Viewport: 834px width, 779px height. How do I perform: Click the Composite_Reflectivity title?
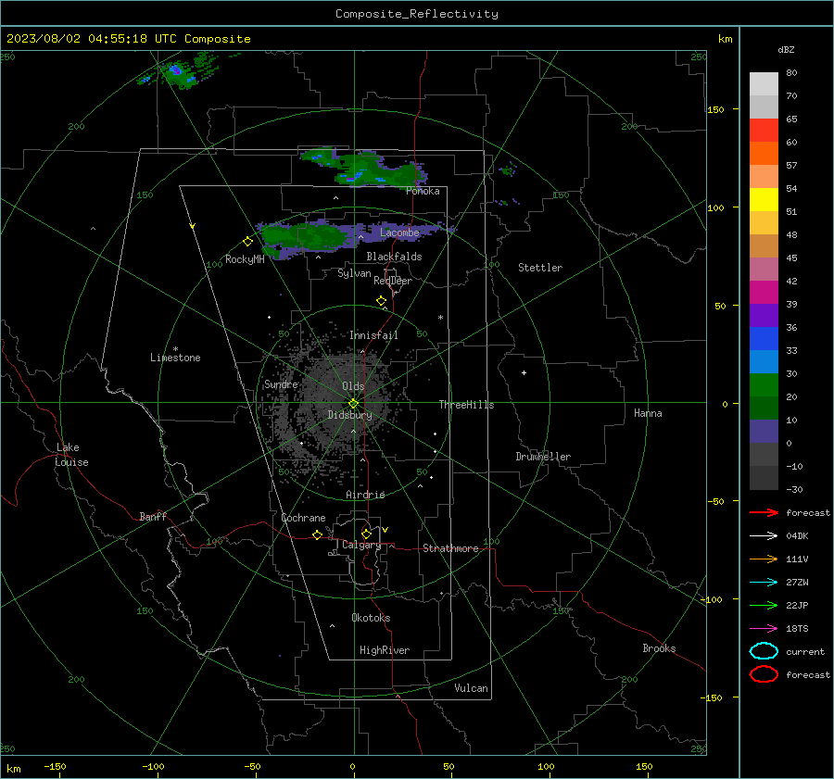(417, 14)
